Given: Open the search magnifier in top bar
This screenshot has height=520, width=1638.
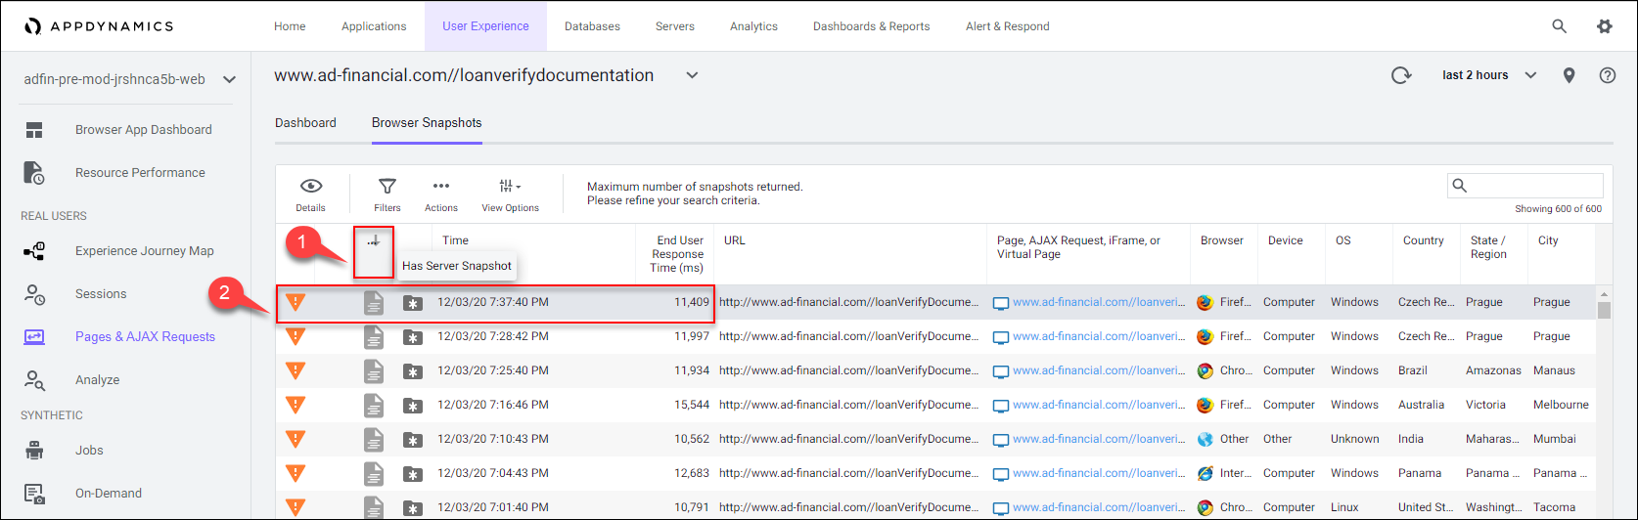Looking at the screenshot, I should point(1560,26).
